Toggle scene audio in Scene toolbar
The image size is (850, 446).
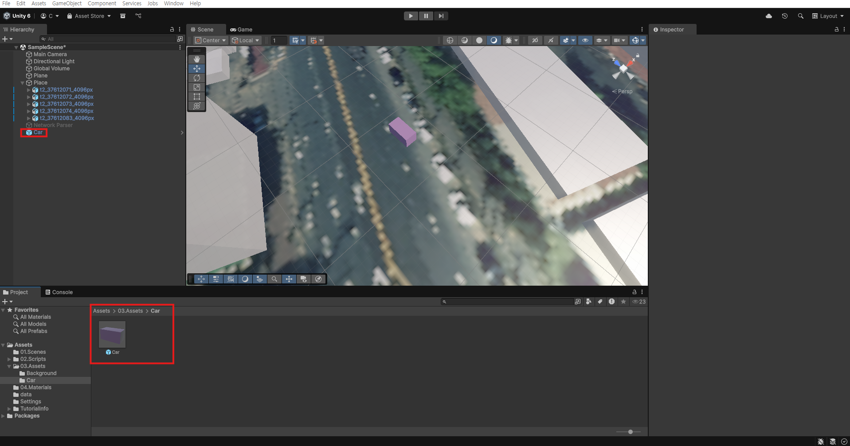point(551,40)
